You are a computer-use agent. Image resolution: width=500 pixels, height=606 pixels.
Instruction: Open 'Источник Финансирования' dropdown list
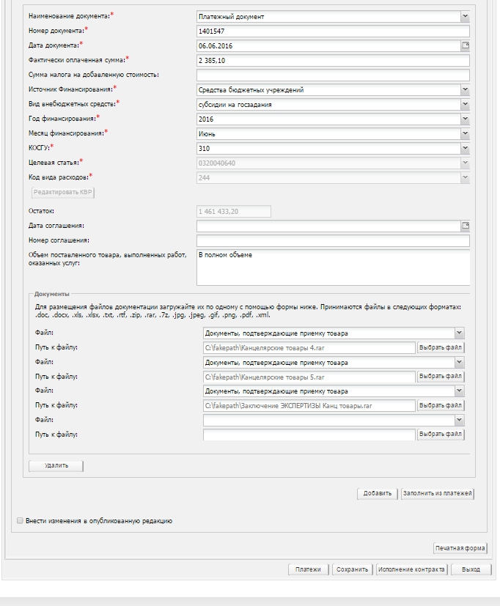coord(464,90)
